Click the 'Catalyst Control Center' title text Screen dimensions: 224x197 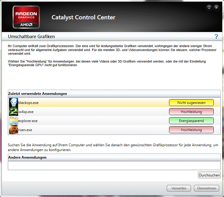click(x=83, y=18)
